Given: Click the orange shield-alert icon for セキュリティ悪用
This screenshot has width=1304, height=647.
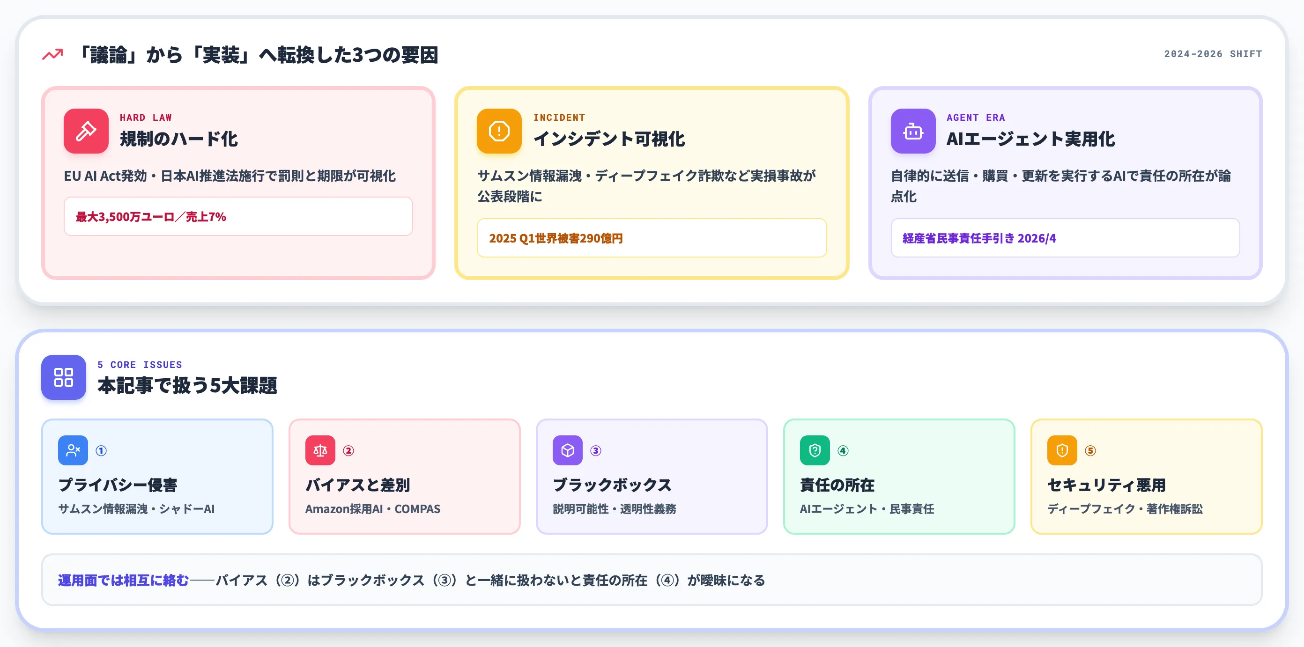Looking at the screenshot, I should [x=1062, y=450].
